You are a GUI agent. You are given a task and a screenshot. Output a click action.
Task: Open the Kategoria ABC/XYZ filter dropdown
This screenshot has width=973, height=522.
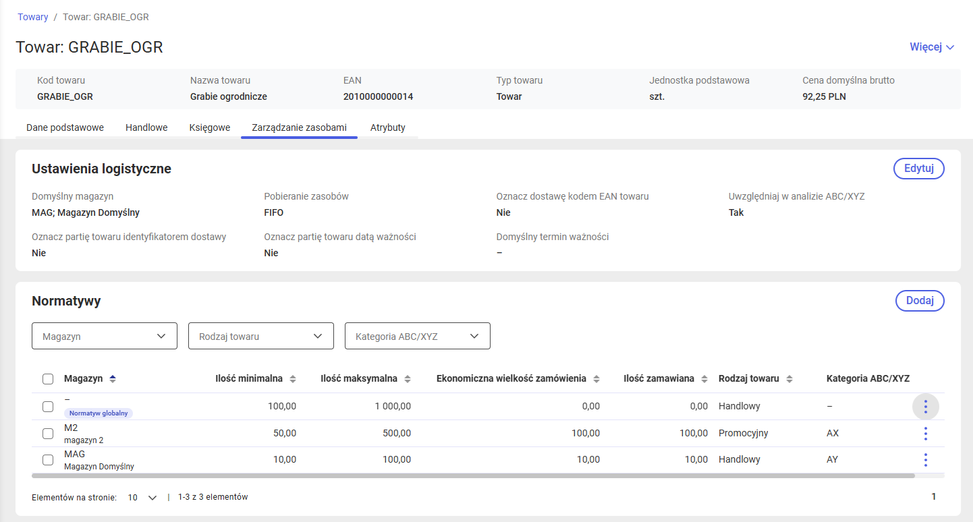click(418, 336)
